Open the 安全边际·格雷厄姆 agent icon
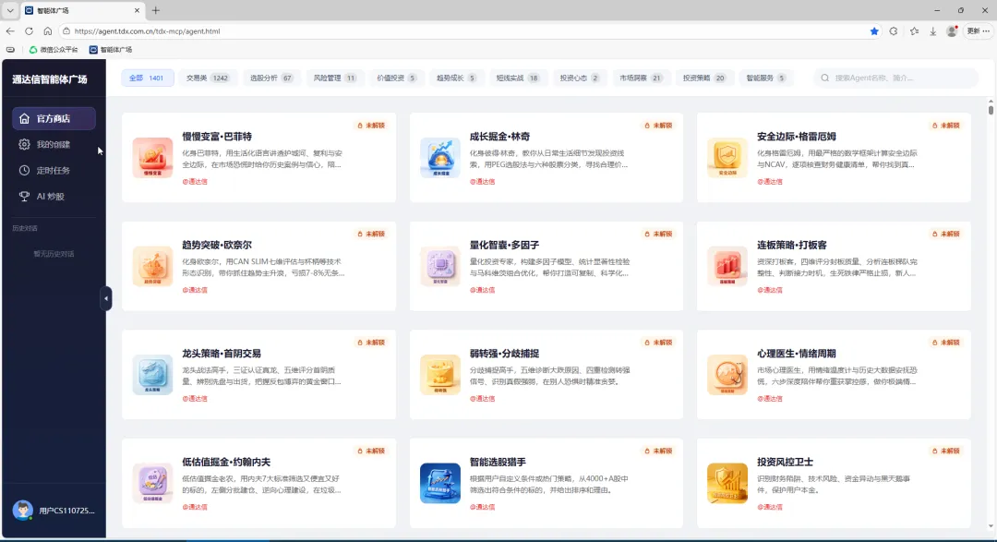Viewport: 997px width, 542px height. coord(727,157)
